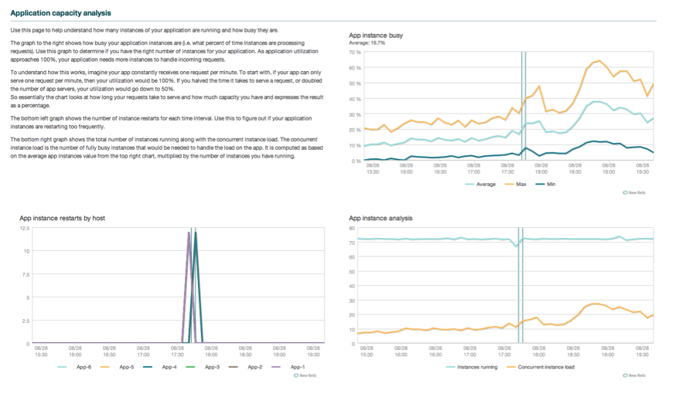Click the 08/28 19:00 label in busy chart
The height and width of the screenshot is (404, 676).
coord(608,168)
